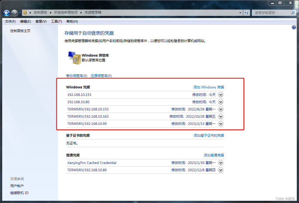Open the address bar history dropdown
Image resolution: width=299 pixels, height=203 pixels.
click(x=240, y=13)
